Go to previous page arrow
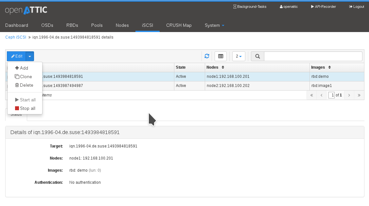This screenshot has height=206, width=369. pos(322,95)
